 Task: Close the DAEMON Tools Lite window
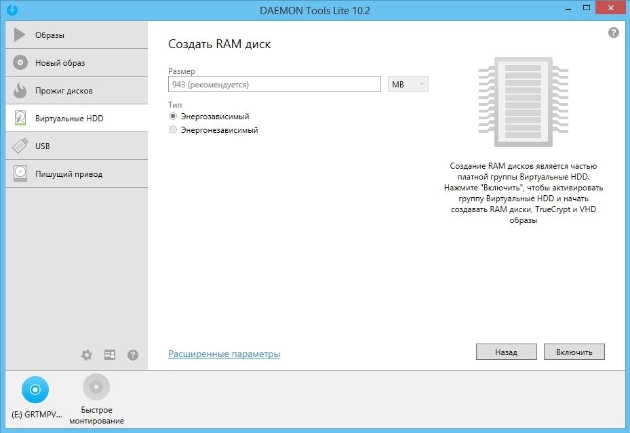click(x=611, y=8)
